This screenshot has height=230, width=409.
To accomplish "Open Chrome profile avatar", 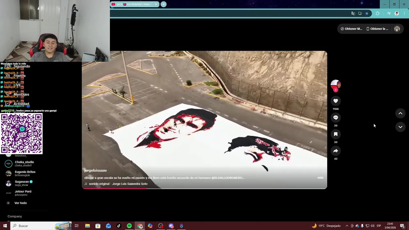I will (397, 13).
